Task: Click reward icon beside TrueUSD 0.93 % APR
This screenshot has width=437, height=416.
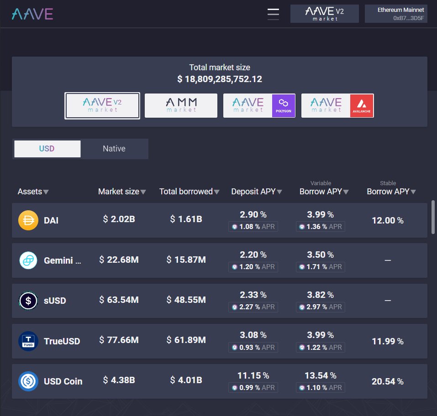Action: pos(235,347)
